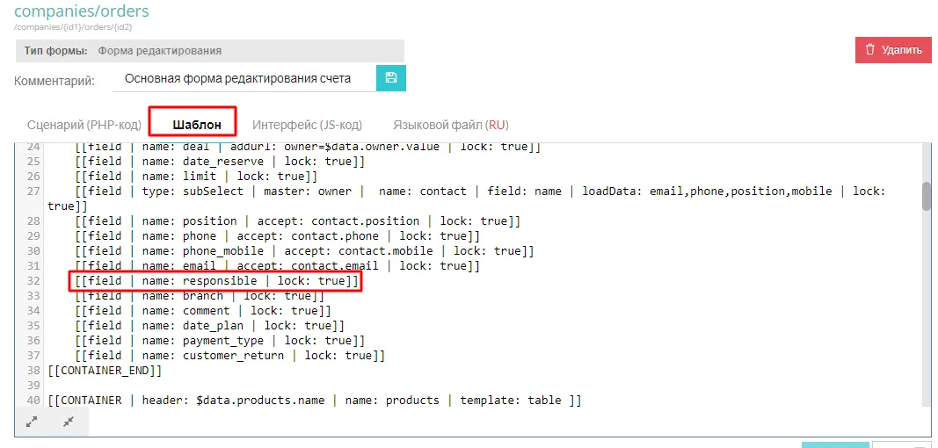This screenshot has height=448, width=938.
Task: Click the CONTAINER products header line
Action: coord(315,401)
